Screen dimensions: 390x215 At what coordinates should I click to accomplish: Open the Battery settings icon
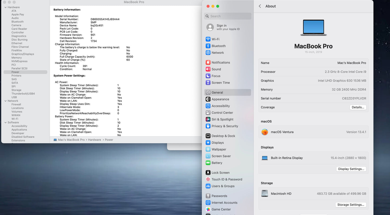pos(208,163)
